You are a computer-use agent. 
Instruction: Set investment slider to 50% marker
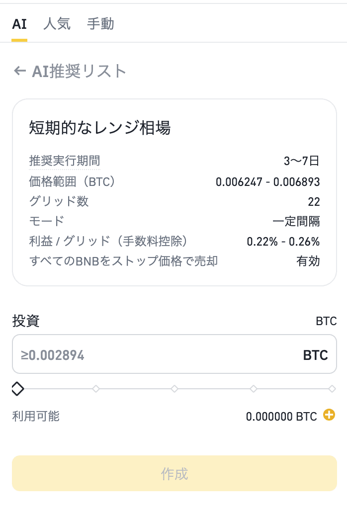(174, 388)
